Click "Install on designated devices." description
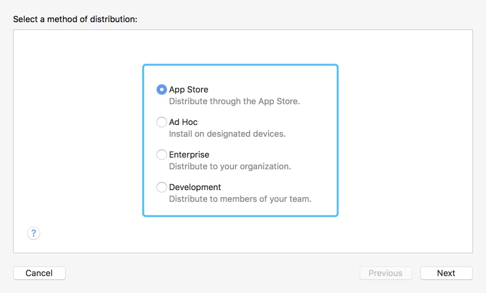This screenshot has width=486, height=293. click(227, 134)
